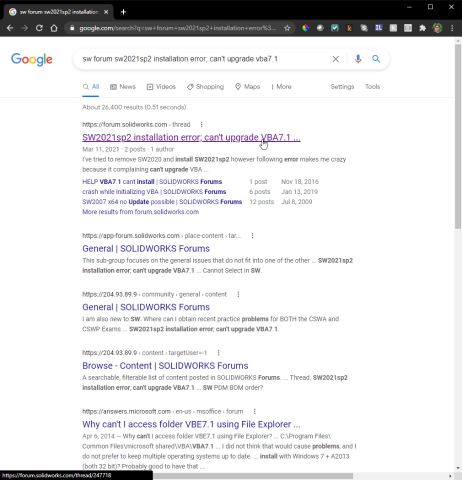462x480 pixels.
Task: Click the browser forward arrow
Action: pyautogui.click(x=24, y=28)
